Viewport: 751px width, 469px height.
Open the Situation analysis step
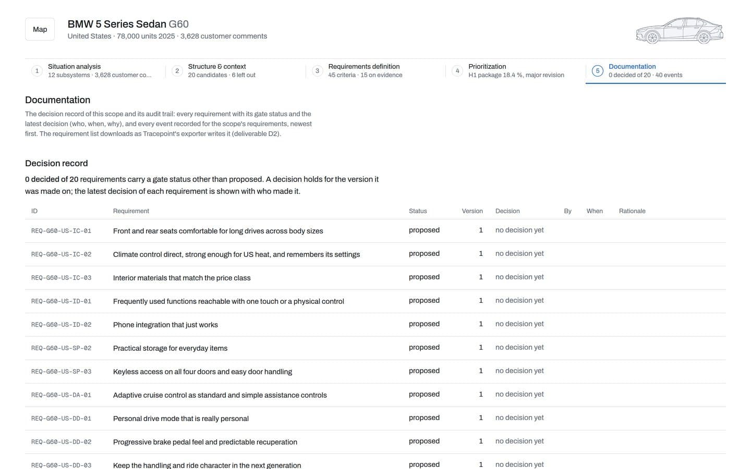coord(95,71)
